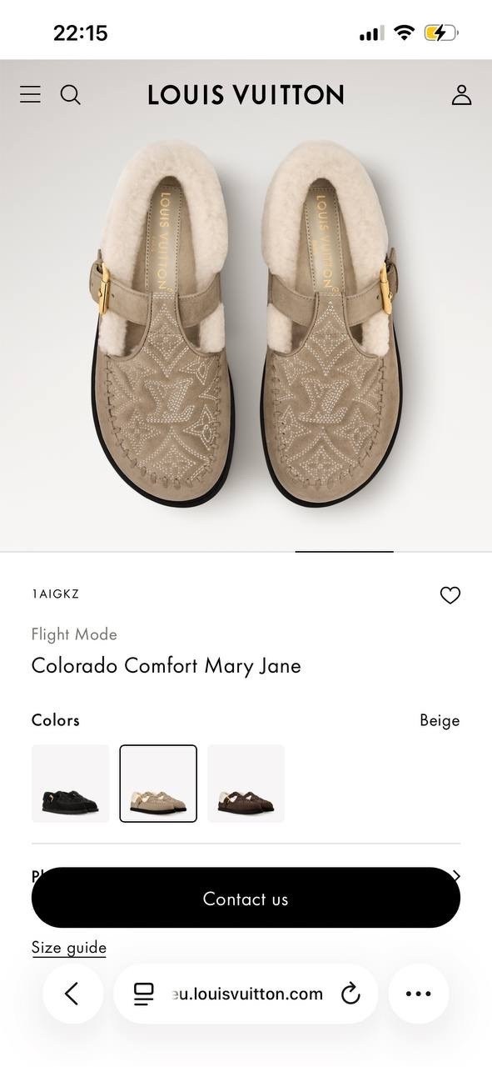Tap the desktop site icon in browser bar

pyautogui.click(x=144, y=994)
